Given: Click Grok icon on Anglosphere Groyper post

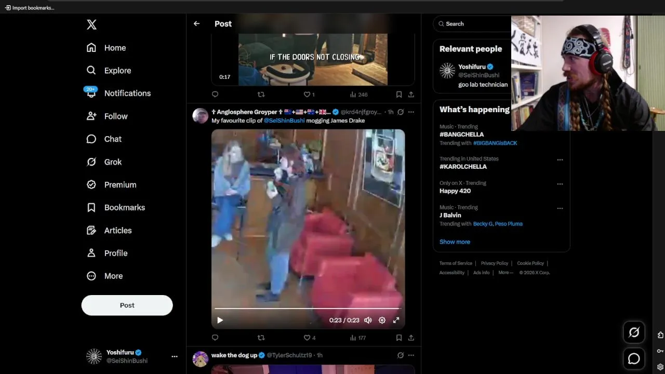Looking at the screenshot, I should click(401, 112).
